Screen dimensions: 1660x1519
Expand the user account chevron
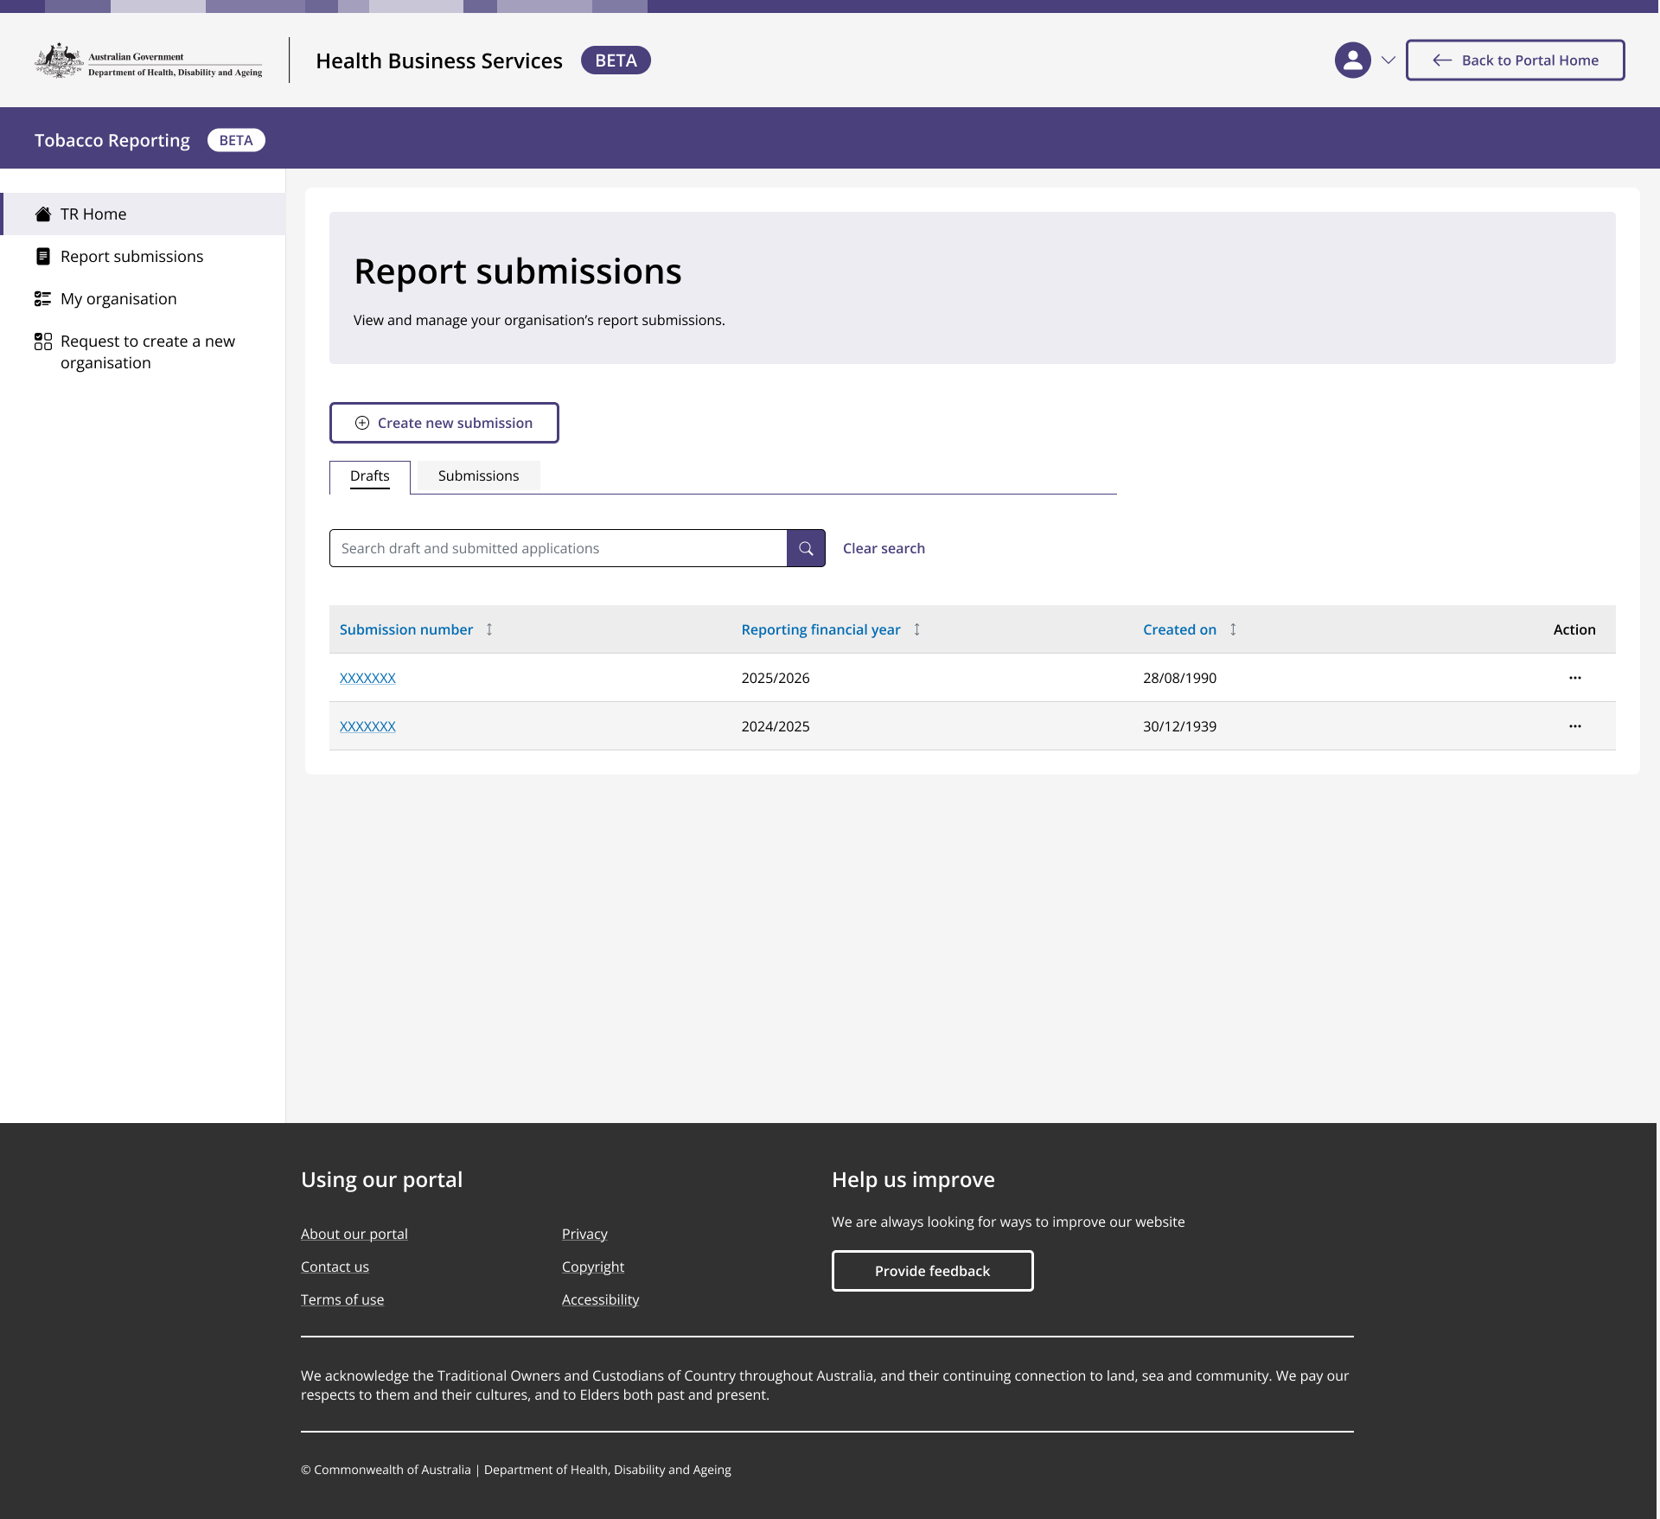(x=1389, y=61)
